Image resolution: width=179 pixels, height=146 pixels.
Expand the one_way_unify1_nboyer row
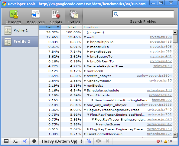click(85, 105)
